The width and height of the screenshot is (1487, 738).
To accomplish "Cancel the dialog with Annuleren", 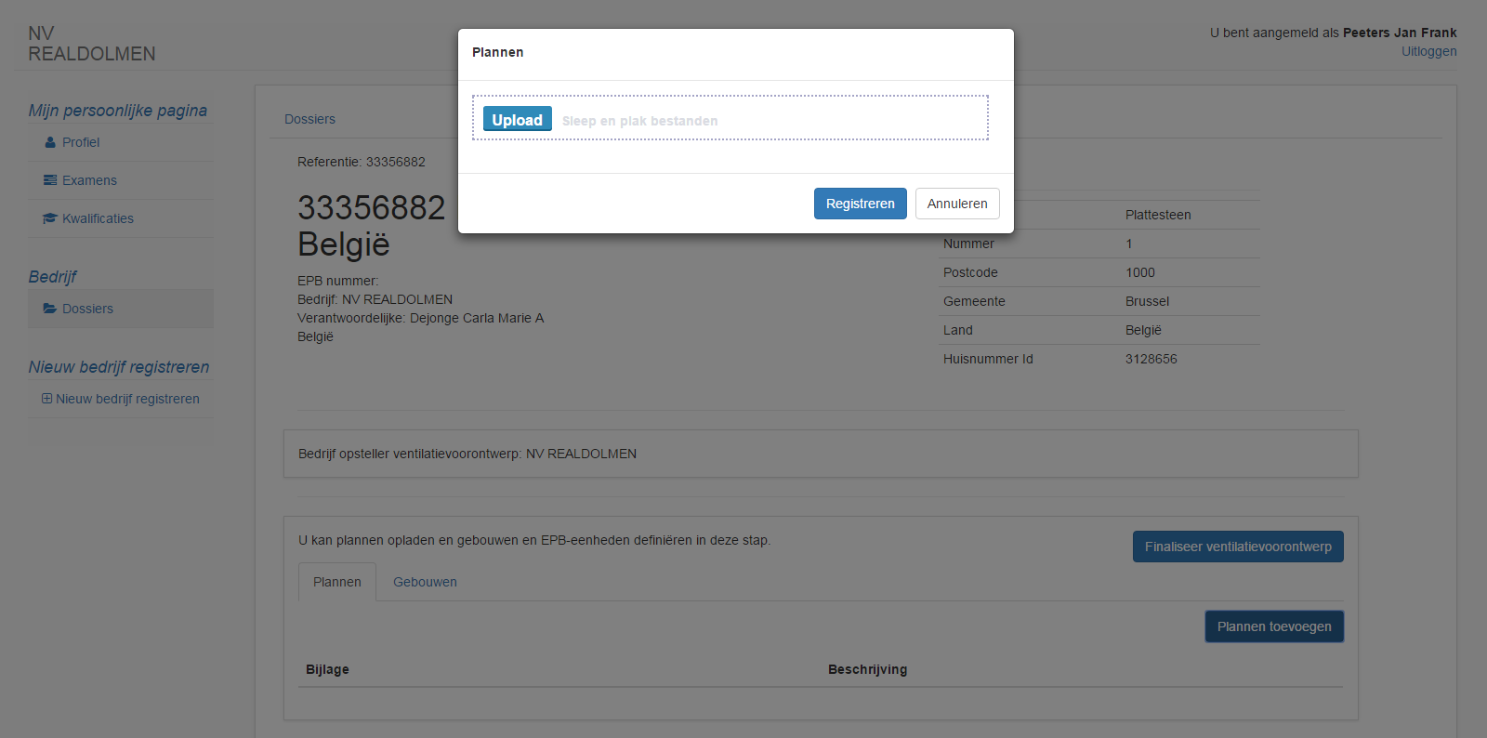I will tap(956, 204).
